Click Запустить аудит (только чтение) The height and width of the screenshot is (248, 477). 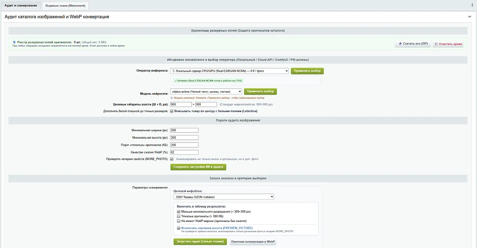pyautogui.click(x=200, y=241)
